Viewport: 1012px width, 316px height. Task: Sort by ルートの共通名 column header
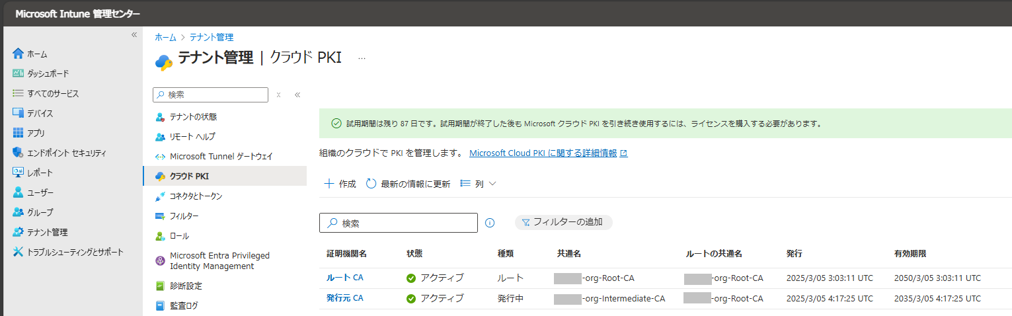click(713, 254)
